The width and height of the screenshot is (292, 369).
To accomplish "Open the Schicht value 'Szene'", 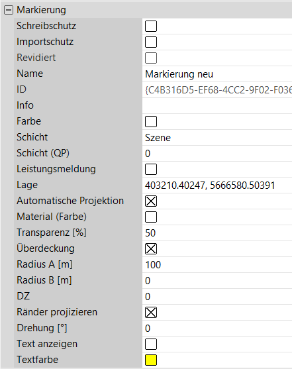I will point(217,137).
